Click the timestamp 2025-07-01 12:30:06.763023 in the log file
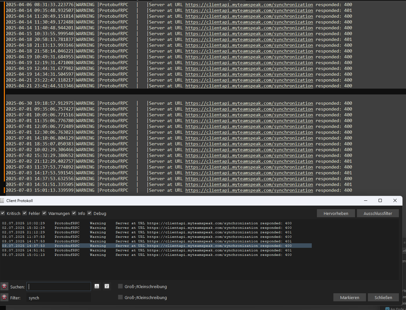Viewport: 406px width, 310px height. [40, 132]
